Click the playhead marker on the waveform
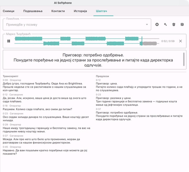The height and width of the screenshot is (172, 189). (142, 41)
